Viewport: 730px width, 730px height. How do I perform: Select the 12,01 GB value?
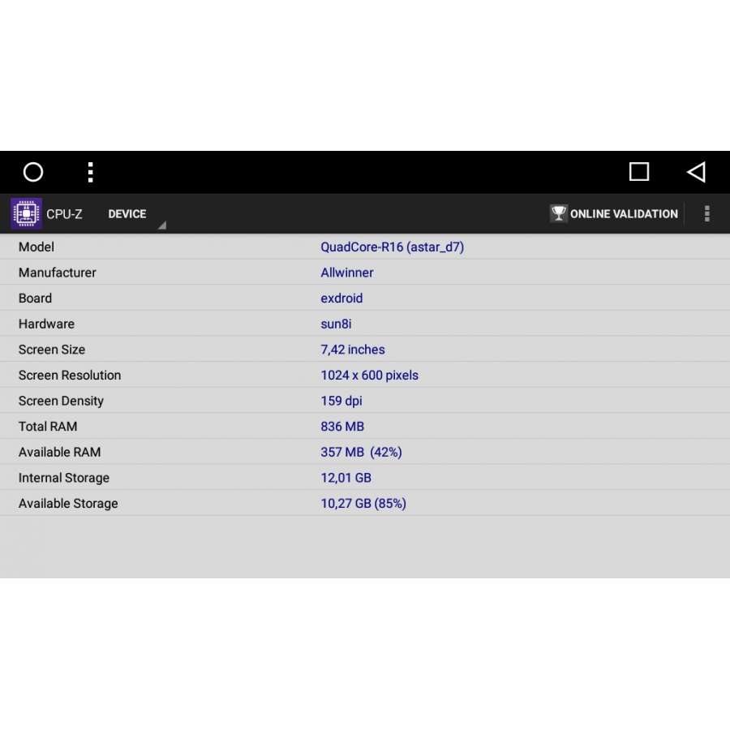346,478
